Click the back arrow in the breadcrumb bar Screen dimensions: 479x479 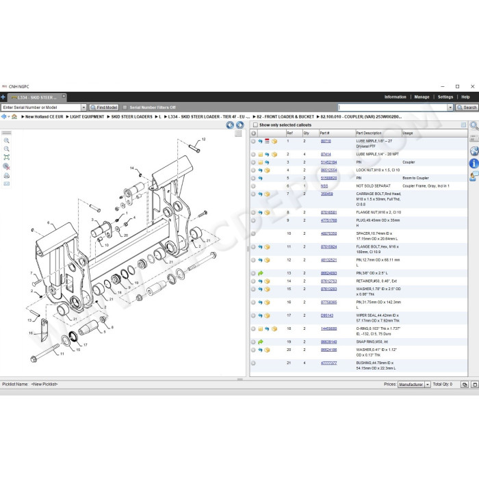point(3,116)
